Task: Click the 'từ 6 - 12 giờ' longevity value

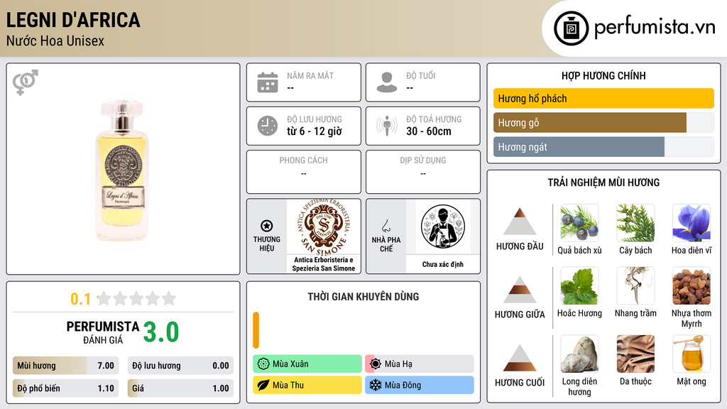Action: 315,131
